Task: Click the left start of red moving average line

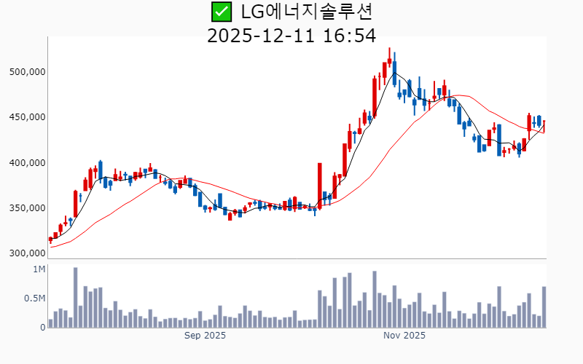Action: (x=50, y=247)
